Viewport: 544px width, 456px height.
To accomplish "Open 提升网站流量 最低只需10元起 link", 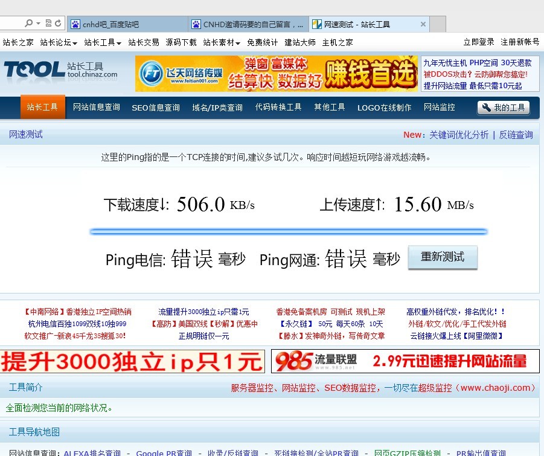I will point(473,86).
